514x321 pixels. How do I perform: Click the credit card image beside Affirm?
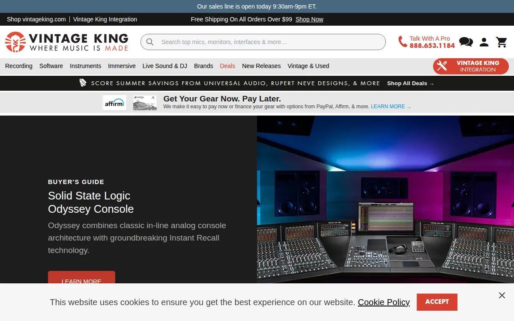pyautogui.click(x=145, y=103)
